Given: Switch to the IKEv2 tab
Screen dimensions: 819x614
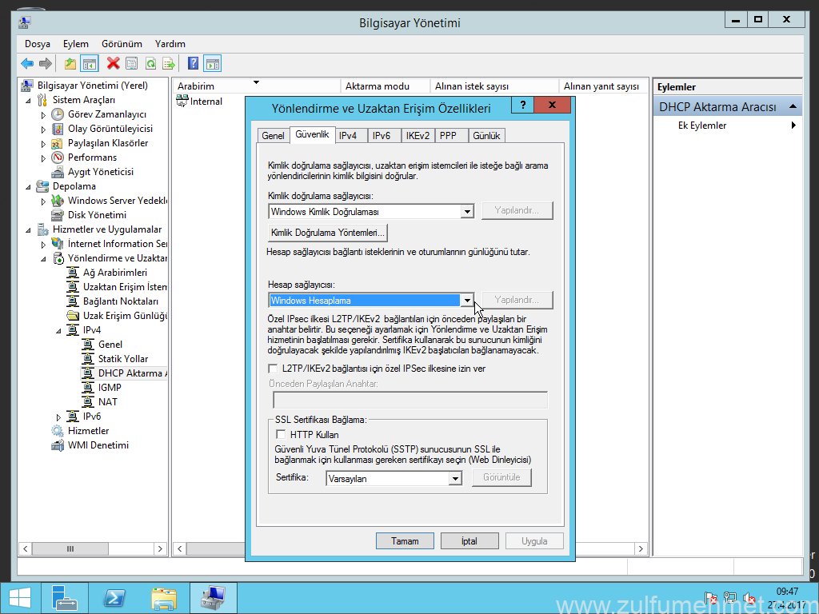Looking at the screenshot, I should (x=417, y=136).
